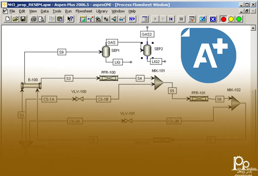
Task: Open the File menu
Action: click(x=12, y=11)
